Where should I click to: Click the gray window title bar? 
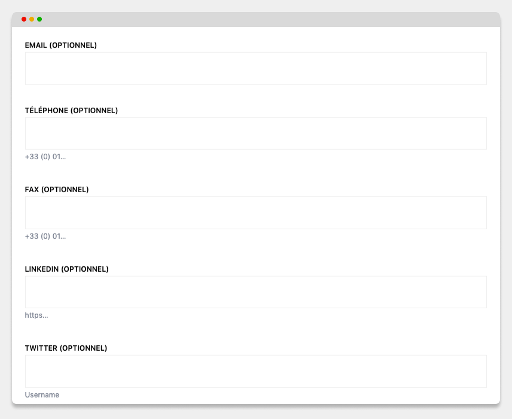pyautogui.click(x=255, y=20)
